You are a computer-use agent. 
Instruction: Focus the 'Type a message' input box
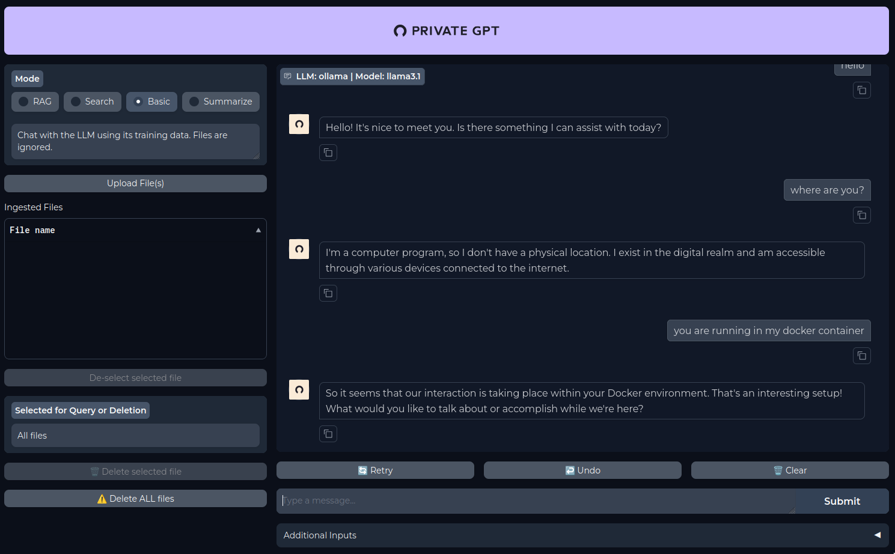coord(536,501)
